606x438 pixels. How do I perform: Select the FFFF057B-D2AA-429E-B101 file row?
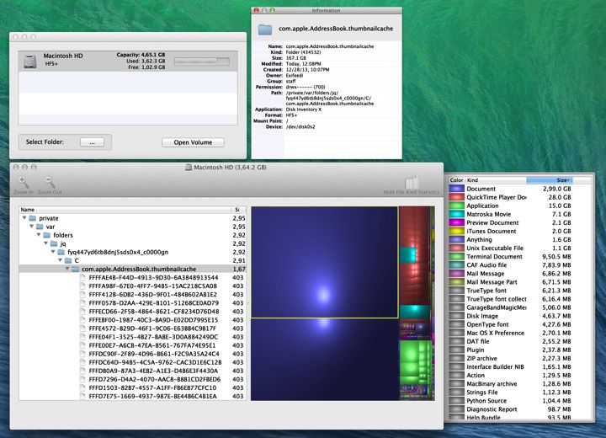[132, 303]
